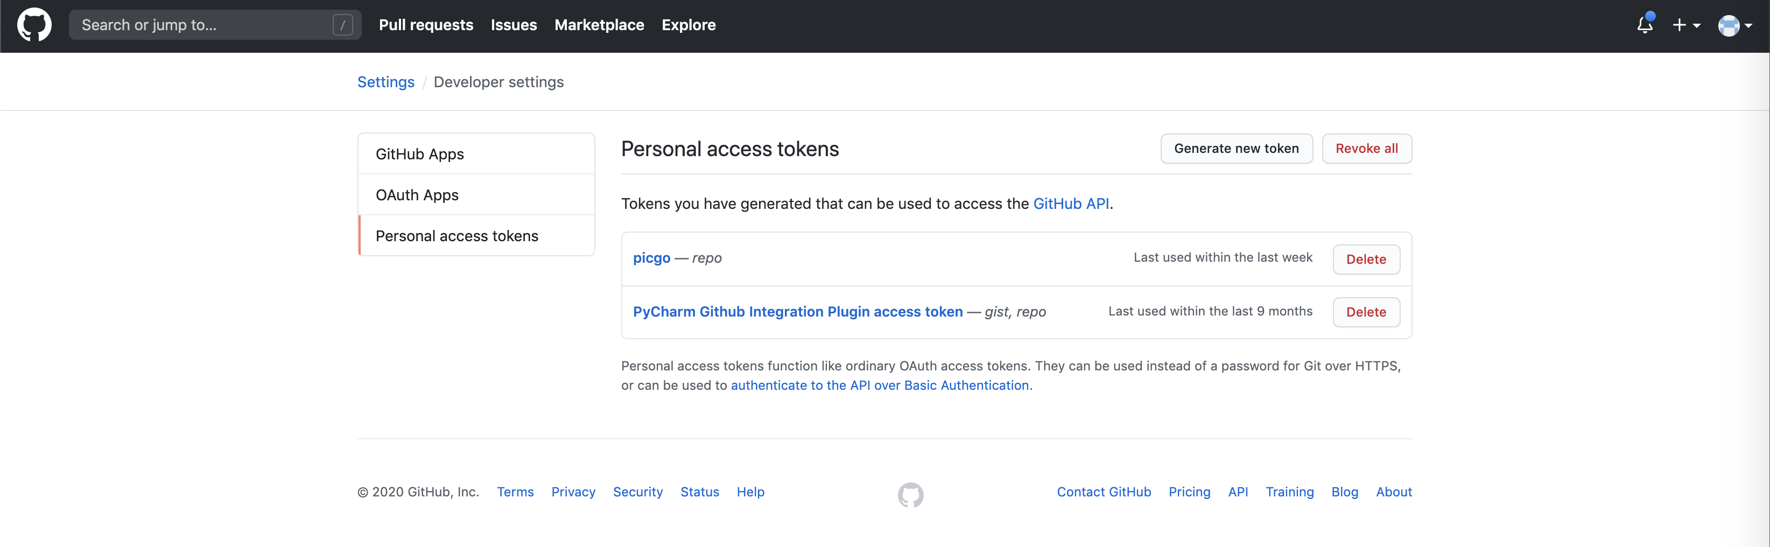The width and height of the screenshot is (1770, 547).
Task: Open the notifications bell
Action: click(1644, 25)
